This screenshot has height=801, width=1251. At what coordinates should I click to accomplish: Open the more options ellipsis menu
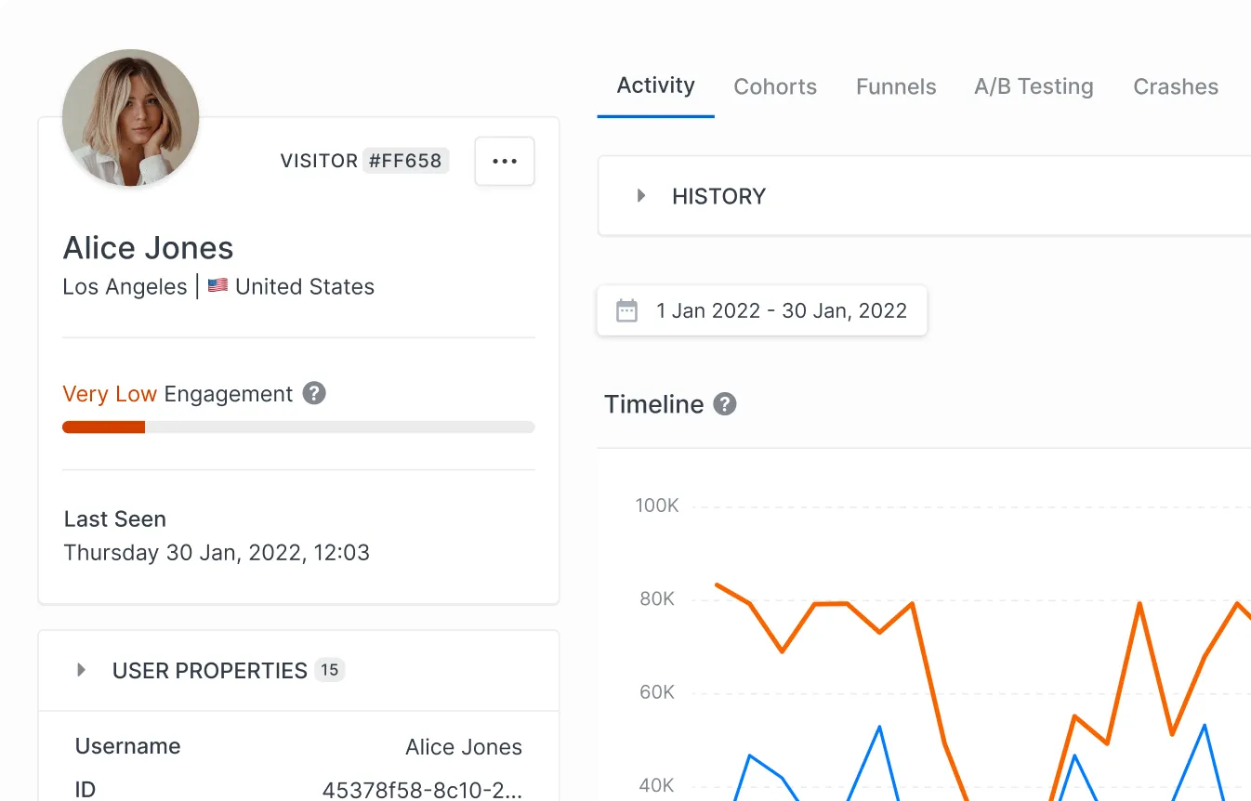point(504,160)
